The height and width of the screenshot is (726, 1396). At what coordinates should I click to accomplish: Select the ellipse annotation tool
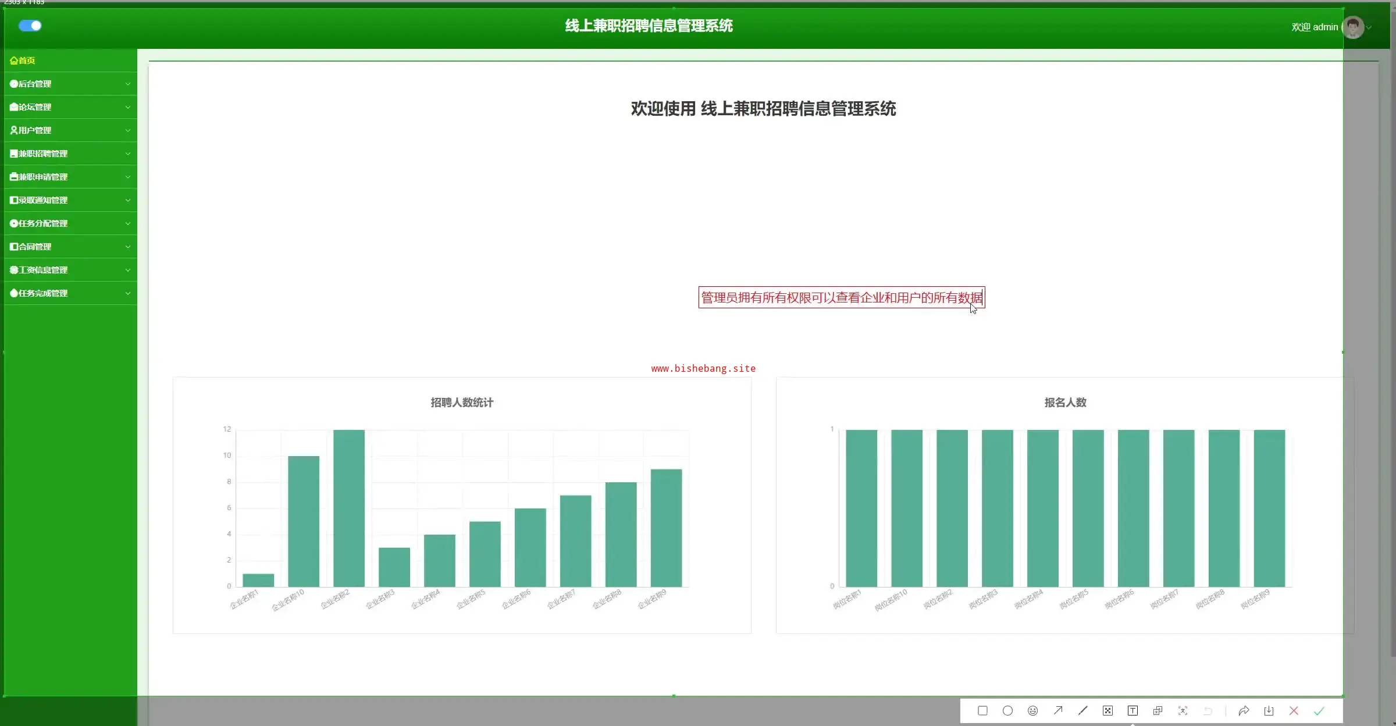[x=1007, y=710]
